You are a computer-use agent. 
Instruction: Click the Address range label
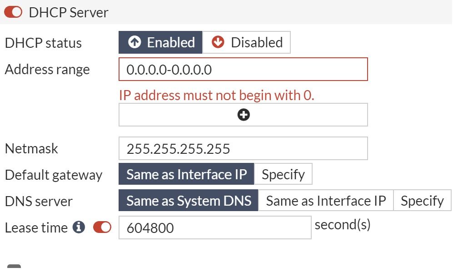coord(47,70)
